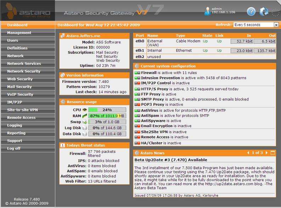281x208 pixels.
Task: Open Mail Security menu section
Action: coord(28,87)
